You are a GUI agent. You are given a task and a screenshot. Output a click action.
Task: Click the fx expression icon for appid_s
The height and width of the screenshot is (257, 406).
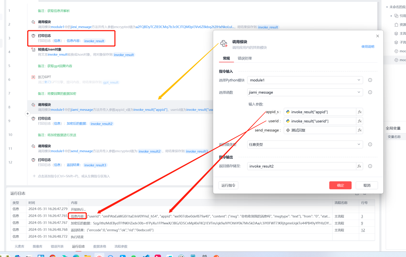[360, 112]
